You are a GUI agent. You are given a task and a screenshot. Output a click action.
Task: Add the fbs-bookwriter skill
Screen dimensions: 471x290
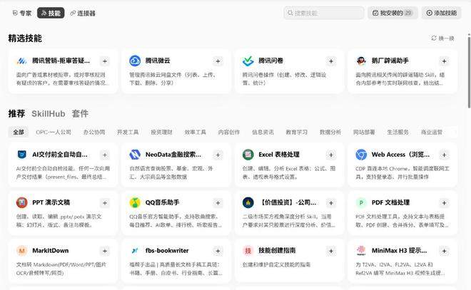point(218,251)
